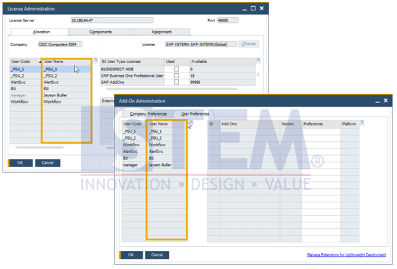Click User Code header in Add-On Administration
The image size is (397, 269).
(x=135, y=124)
